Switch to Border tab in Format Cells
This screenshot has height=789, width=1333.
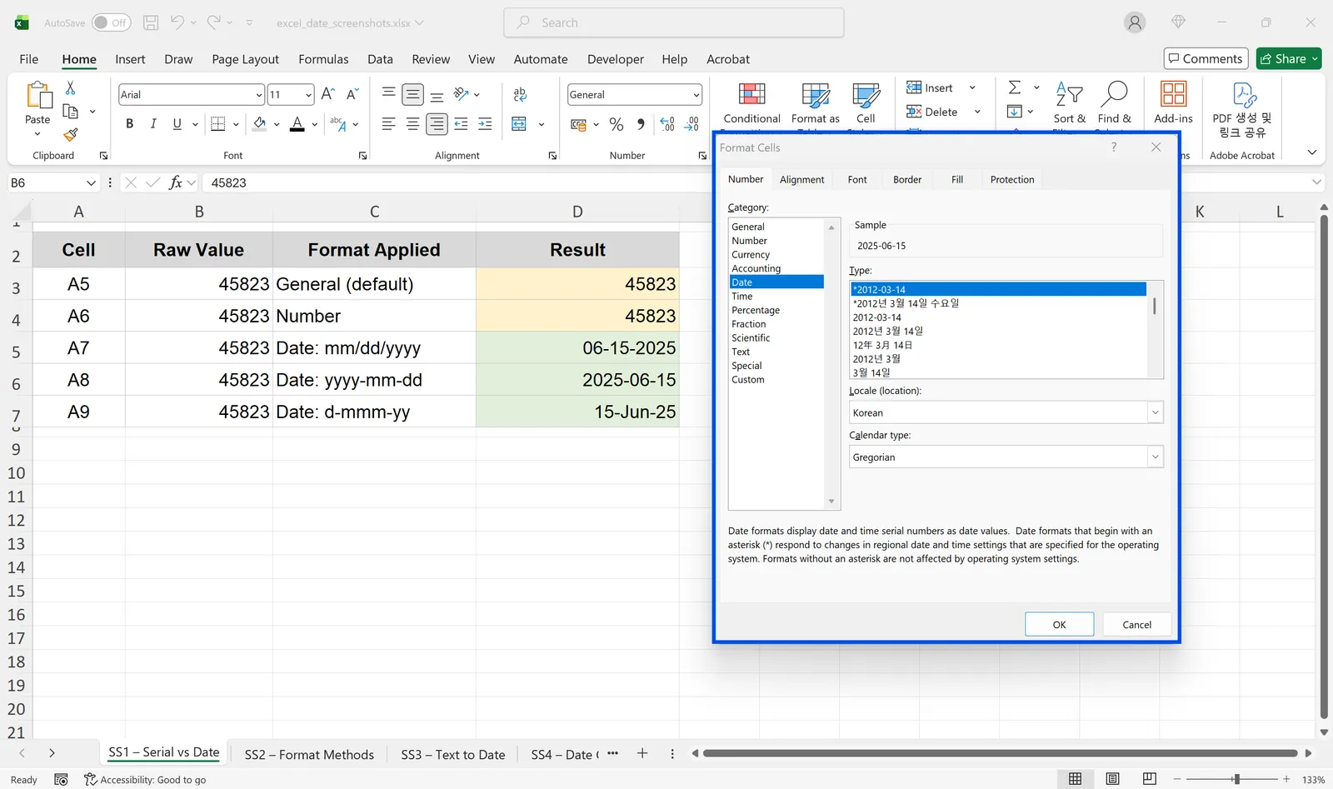tap(907, 179)
